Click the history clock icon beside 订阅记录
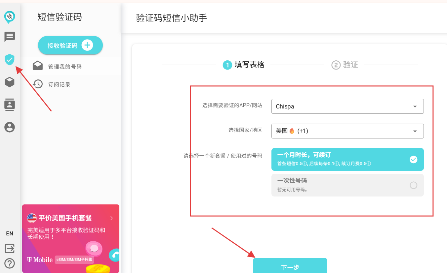 point(38,84)
